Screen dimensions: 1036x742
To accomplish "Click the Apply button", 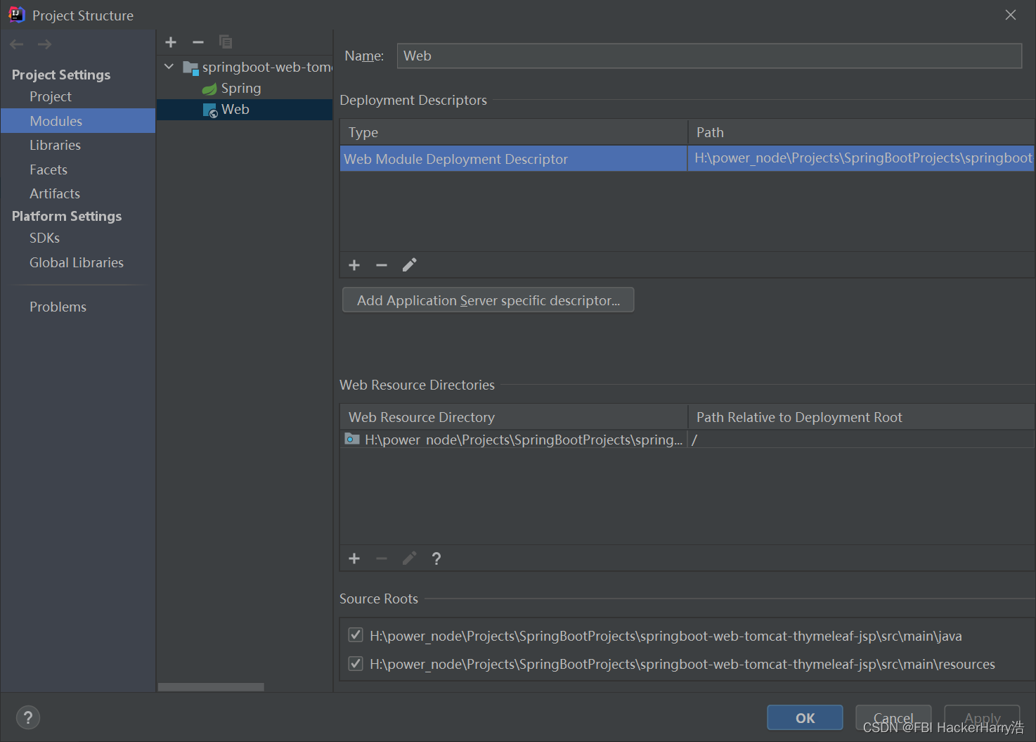I will [x=982, y=717].
